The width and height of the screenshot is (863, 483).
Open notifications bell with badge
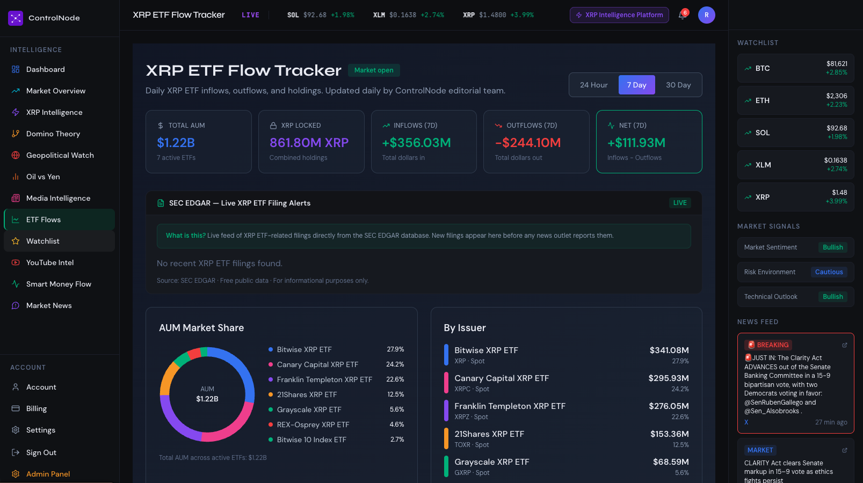tap(683, 14)
